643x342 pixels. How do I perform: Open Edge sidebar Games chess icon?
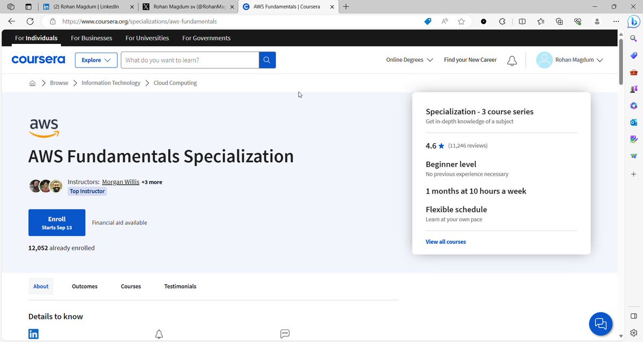pyautogui.click(x=633, y=89)
